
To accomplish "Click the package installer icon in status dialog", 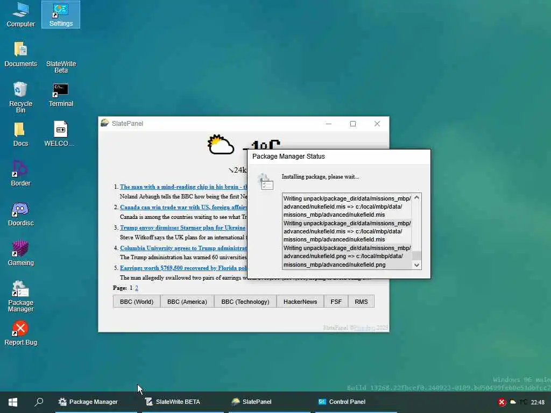I will 265,182.
